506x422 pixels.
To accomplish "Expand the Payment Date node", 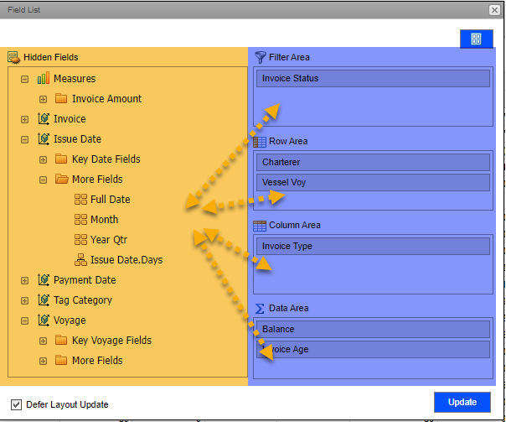I will pos(24,280).
